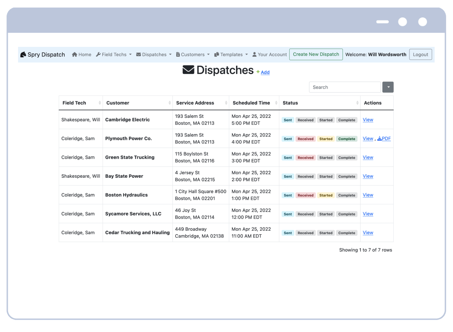Viewport: 453px width, 332px height.
Task: Click the Create New Dispatch button
Action: click(316, 54)
